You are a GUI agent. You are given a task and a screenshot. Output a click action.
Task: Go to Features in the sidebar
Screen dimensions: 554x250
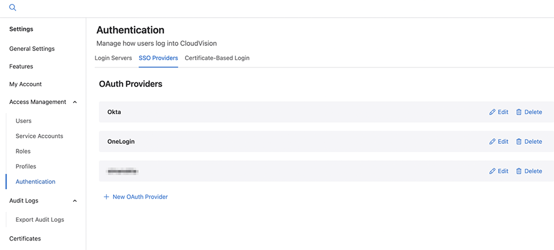21,66
